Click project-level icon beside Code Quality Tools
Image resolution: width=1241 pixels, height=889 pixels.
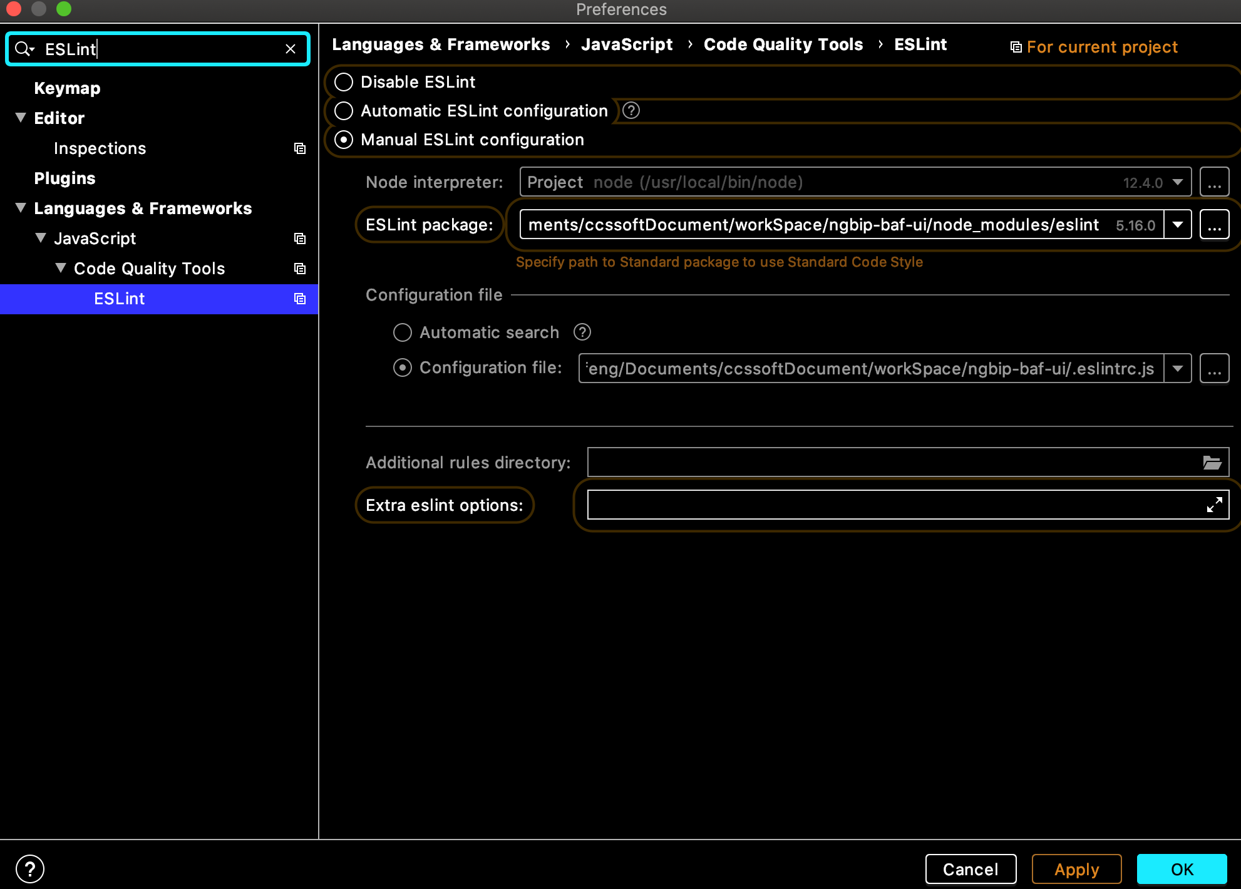pos(300,269)
